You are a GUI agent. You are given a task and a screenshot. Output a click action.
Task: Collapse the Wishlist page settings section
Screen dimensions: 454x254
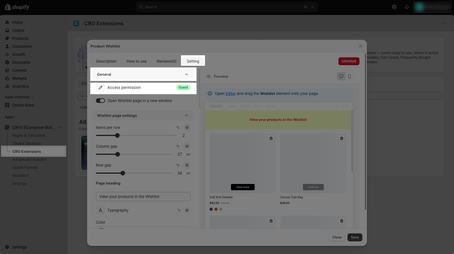pos(187,116)
